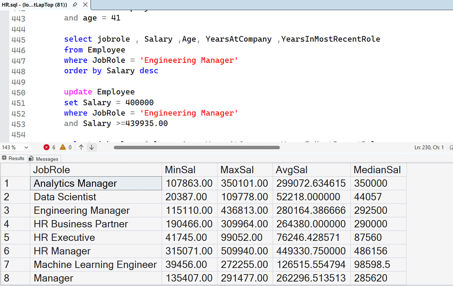Click the MaxSal column header

(x=245, y=170)
